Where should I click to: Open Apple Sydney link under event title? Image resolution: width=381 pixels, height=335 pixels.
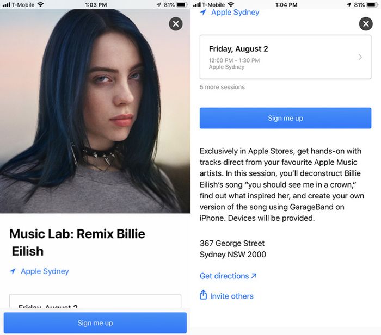click(x=45, y=271)
